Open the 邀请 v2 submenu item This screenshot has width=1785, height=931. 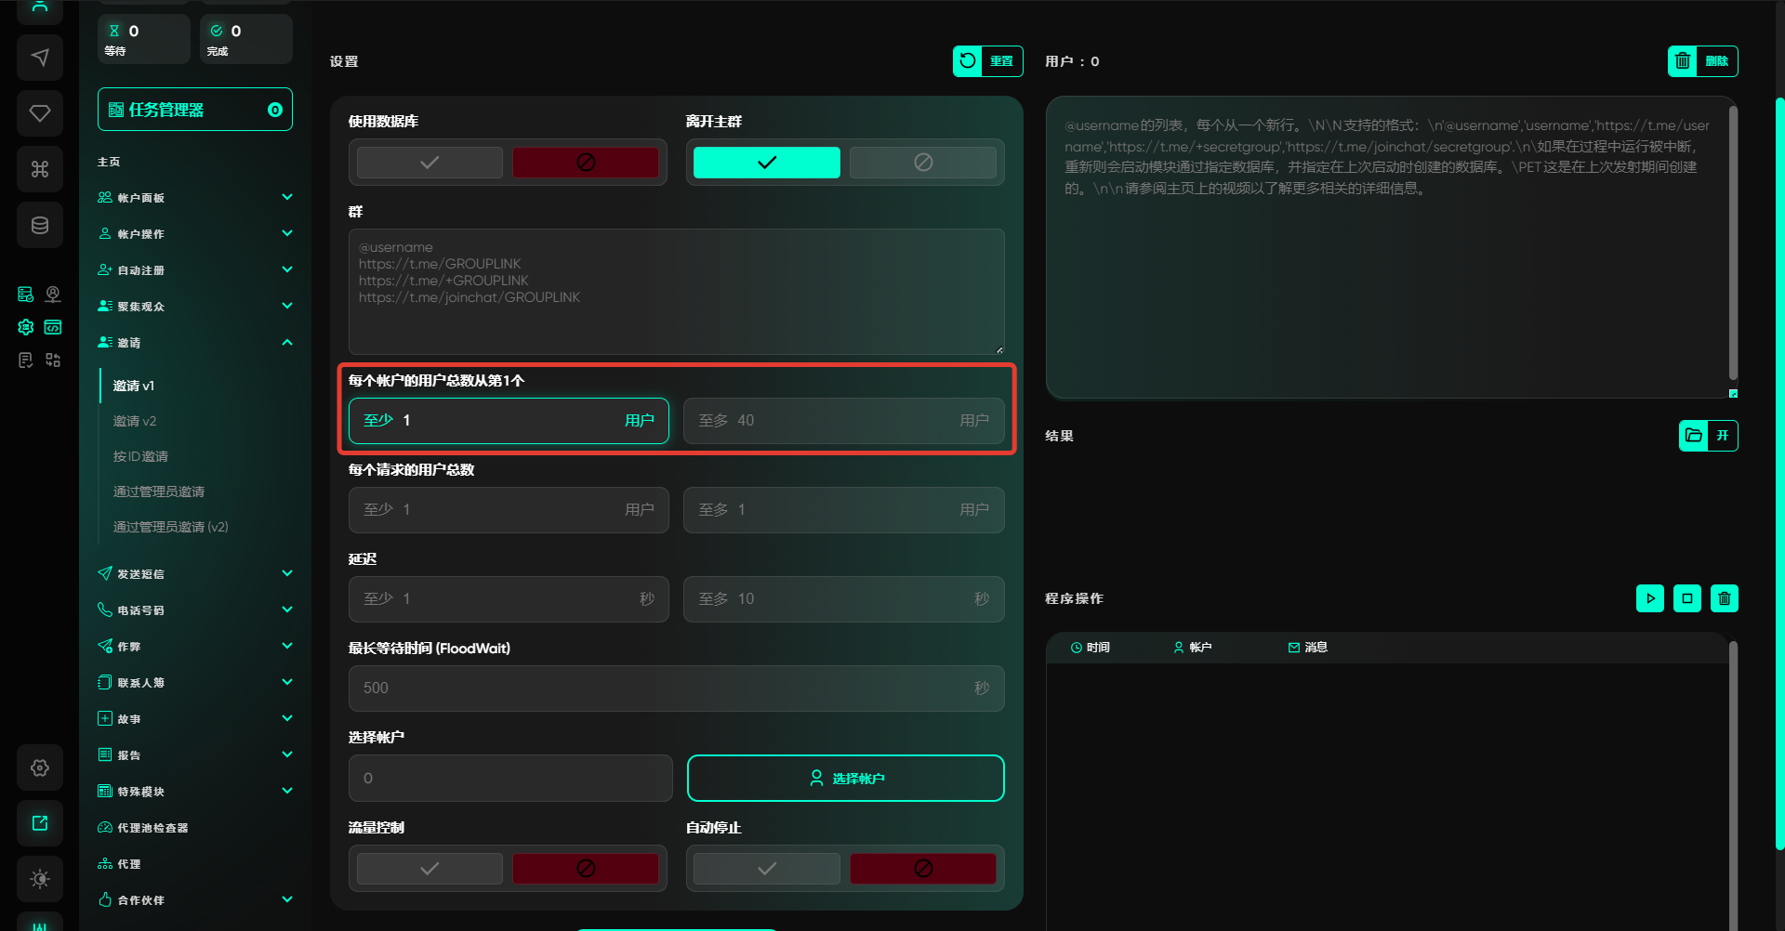coord(135,421)
